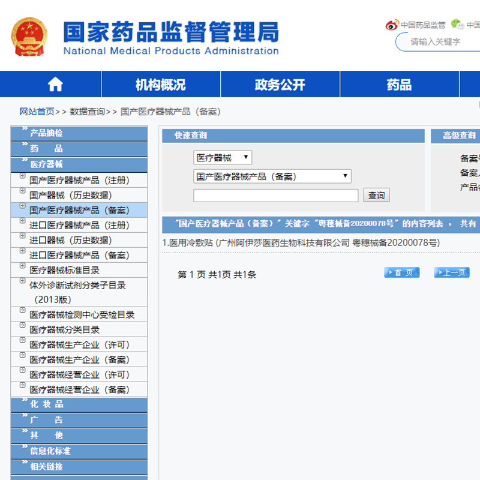Open 医疗器械分类目录 in sidebar
The width and height of the screenshot is (480, 480).
click(x=65, y=330)
